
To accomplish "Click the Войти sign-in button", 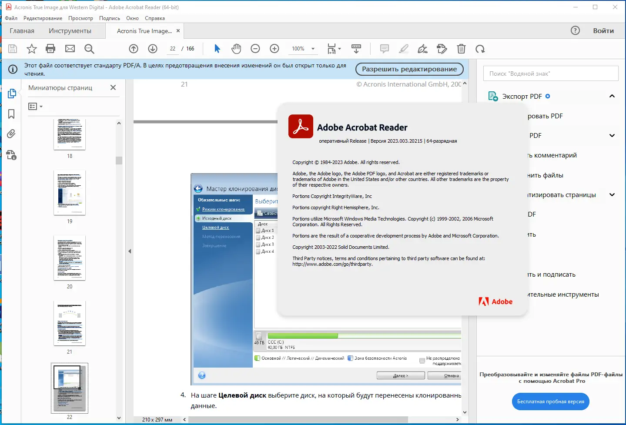I will tap(603, 31).
